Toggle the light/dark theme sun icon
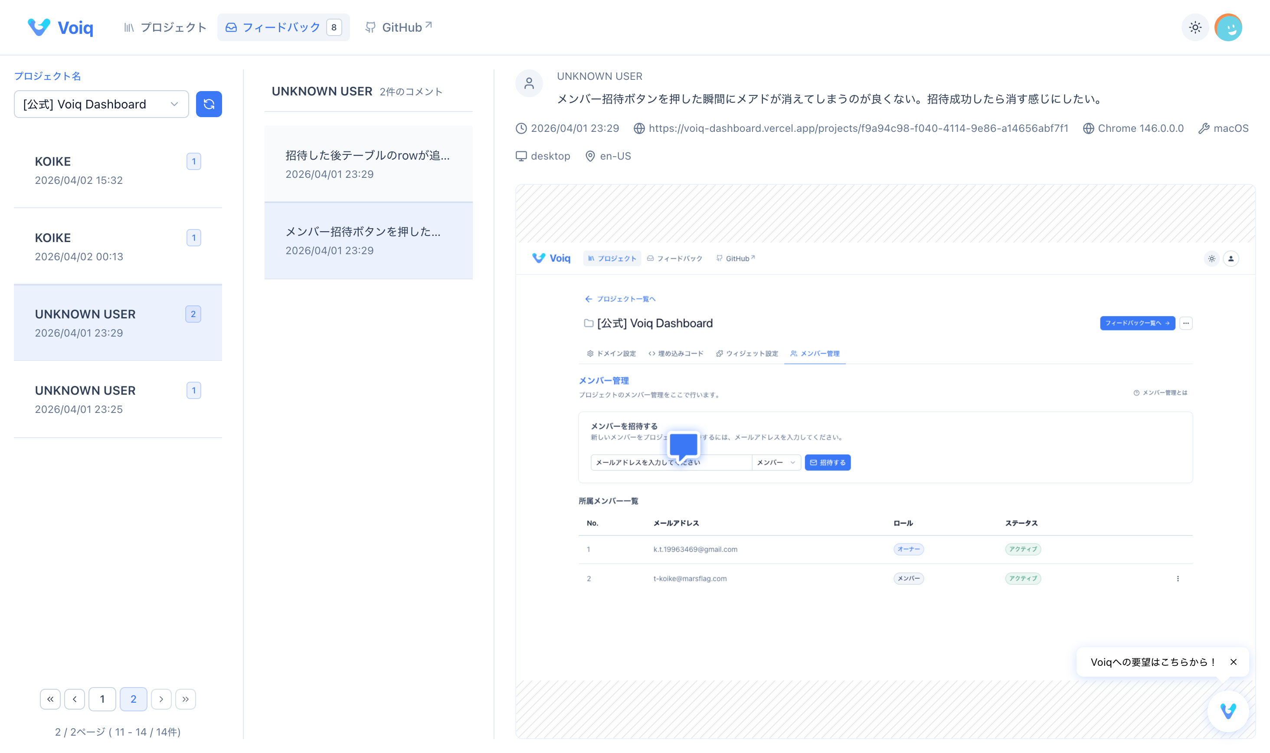Screen dimensions: 1270x753 [1195, 27]
